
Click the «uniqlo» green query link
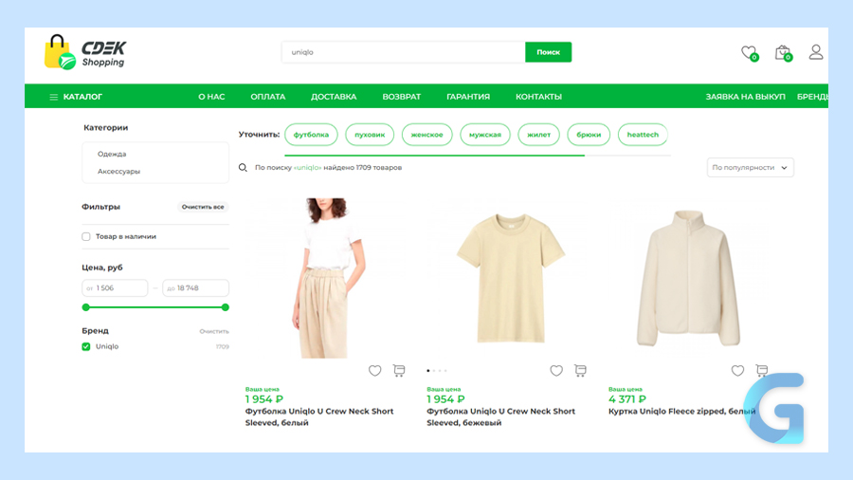(307, 168)
